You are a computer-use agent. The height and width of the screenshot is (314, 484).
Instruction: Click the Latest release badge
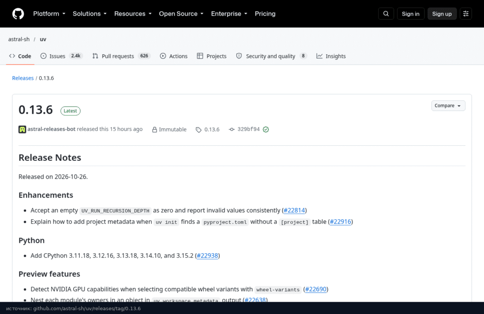(70, 111)
